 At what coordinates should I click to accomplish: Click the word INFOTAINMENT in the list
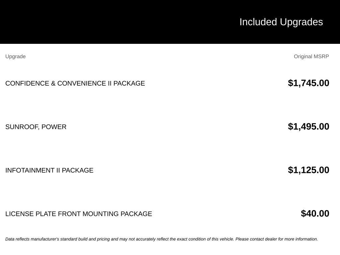click(30, 170)
